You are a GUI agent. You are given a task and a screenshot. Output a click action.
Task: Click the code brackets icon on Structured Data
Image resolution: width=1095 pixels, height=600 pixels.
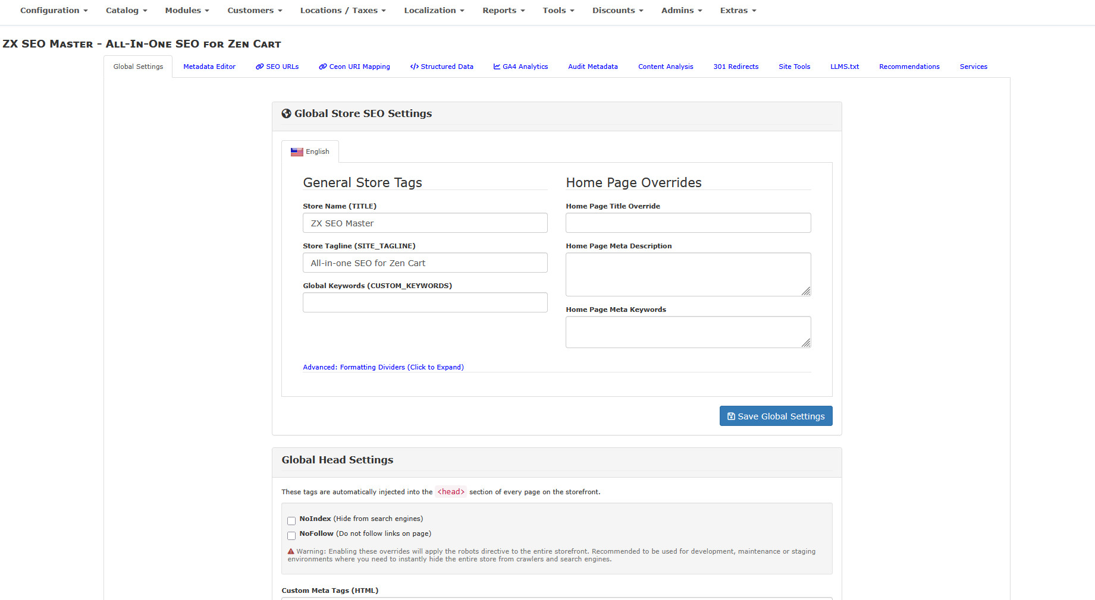[415, 67]
